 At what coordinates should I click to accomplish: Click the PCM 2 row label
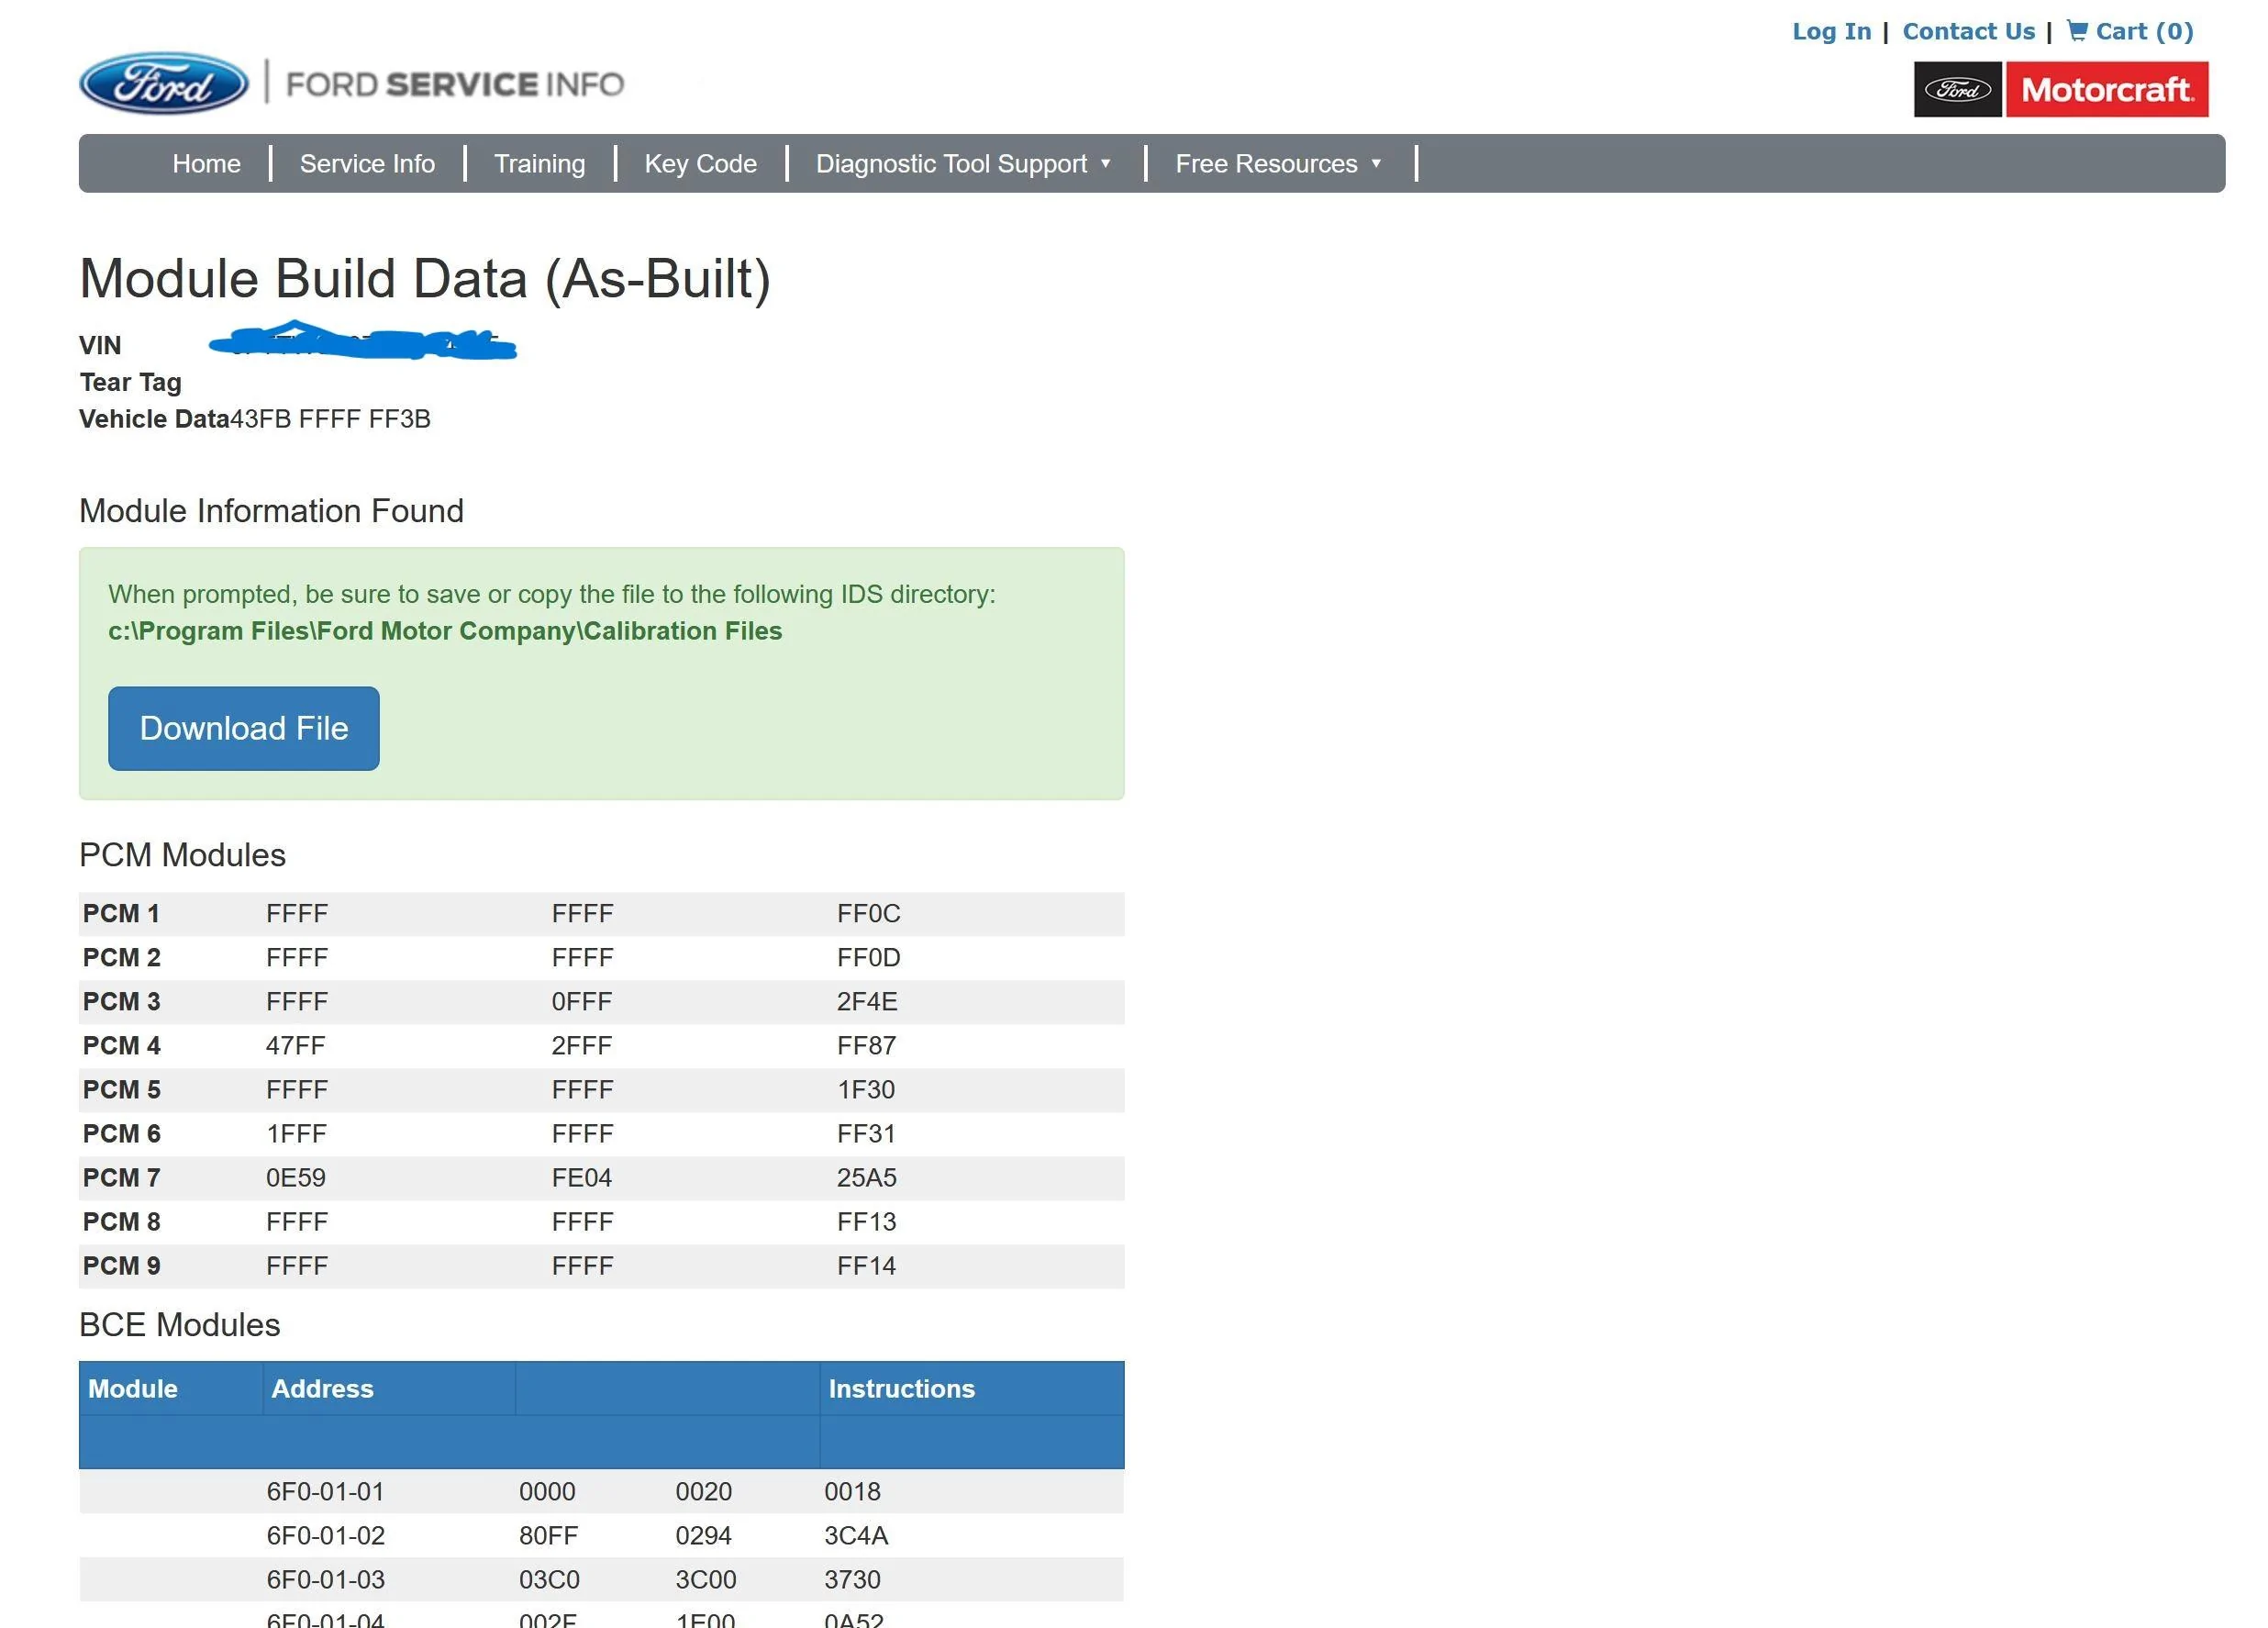click(x=121, y=957)
